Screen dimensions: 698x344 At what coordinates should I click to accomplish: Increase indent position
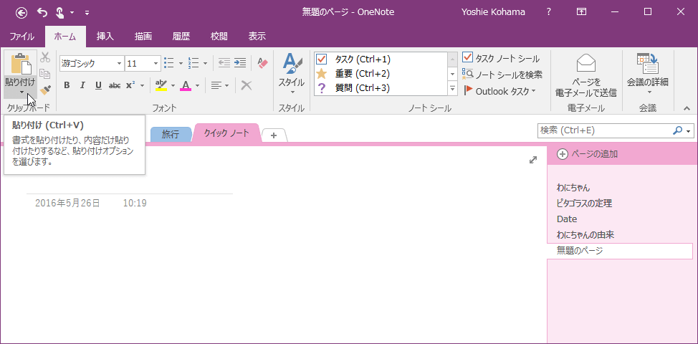(x=240, y=63)
